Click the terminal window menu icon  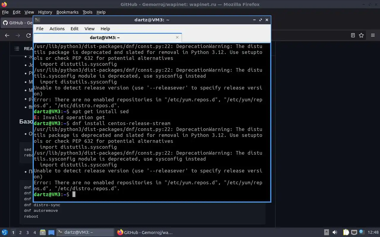coord(37,20)
